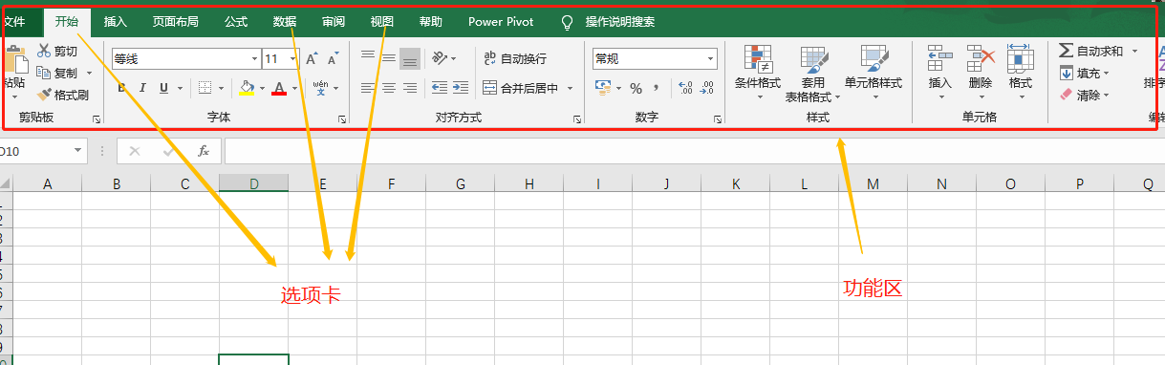
Task: Expand the Merge and Center dropdown arrow
Action: 571,88
